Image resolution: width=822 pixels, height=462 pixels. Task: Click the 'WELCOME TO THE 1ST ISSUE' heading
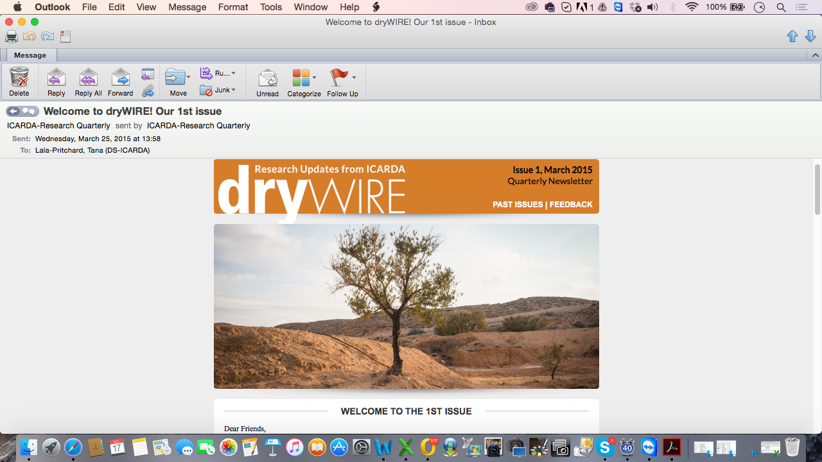[407, 411]
